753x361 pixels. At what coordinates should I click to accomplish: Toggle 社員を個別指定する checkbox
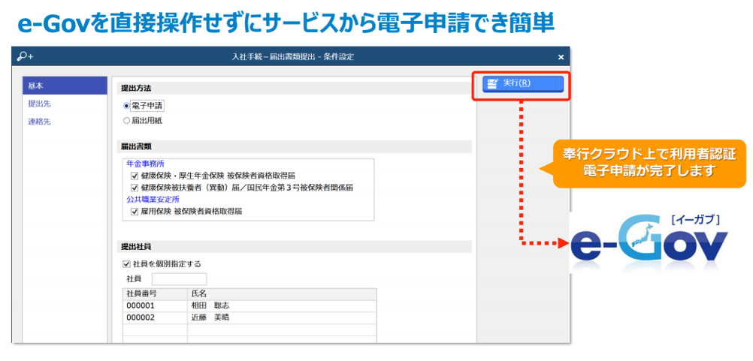tap(127, 263)
